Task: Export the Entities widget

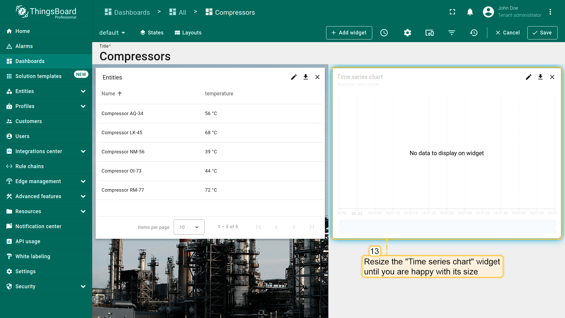Action: pos(306,77)
